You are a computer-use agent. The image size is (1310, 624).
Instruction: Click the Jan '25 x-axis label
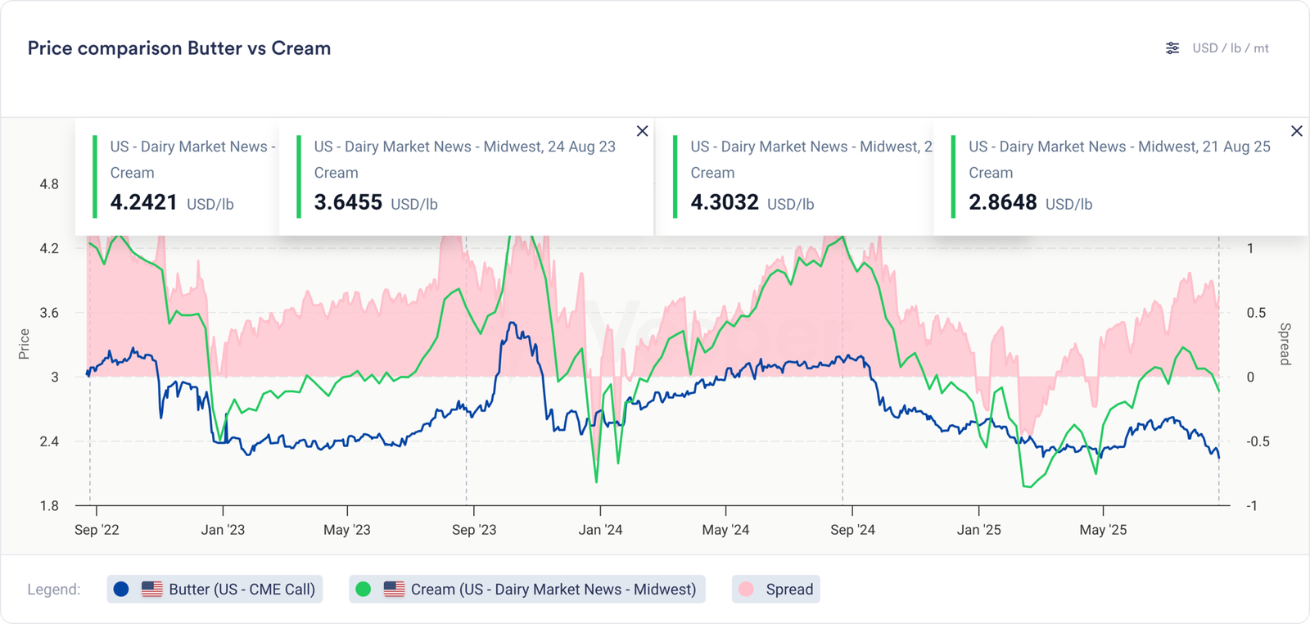click(x=978, y=530)
